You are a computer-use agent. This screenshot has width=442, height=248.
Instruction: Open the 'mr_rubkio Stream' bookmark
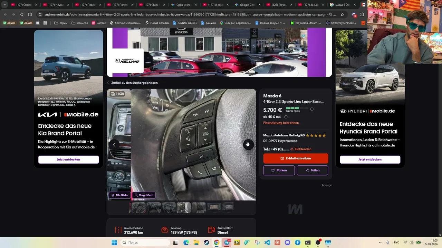pyautogui.click(x=306, y=23)
